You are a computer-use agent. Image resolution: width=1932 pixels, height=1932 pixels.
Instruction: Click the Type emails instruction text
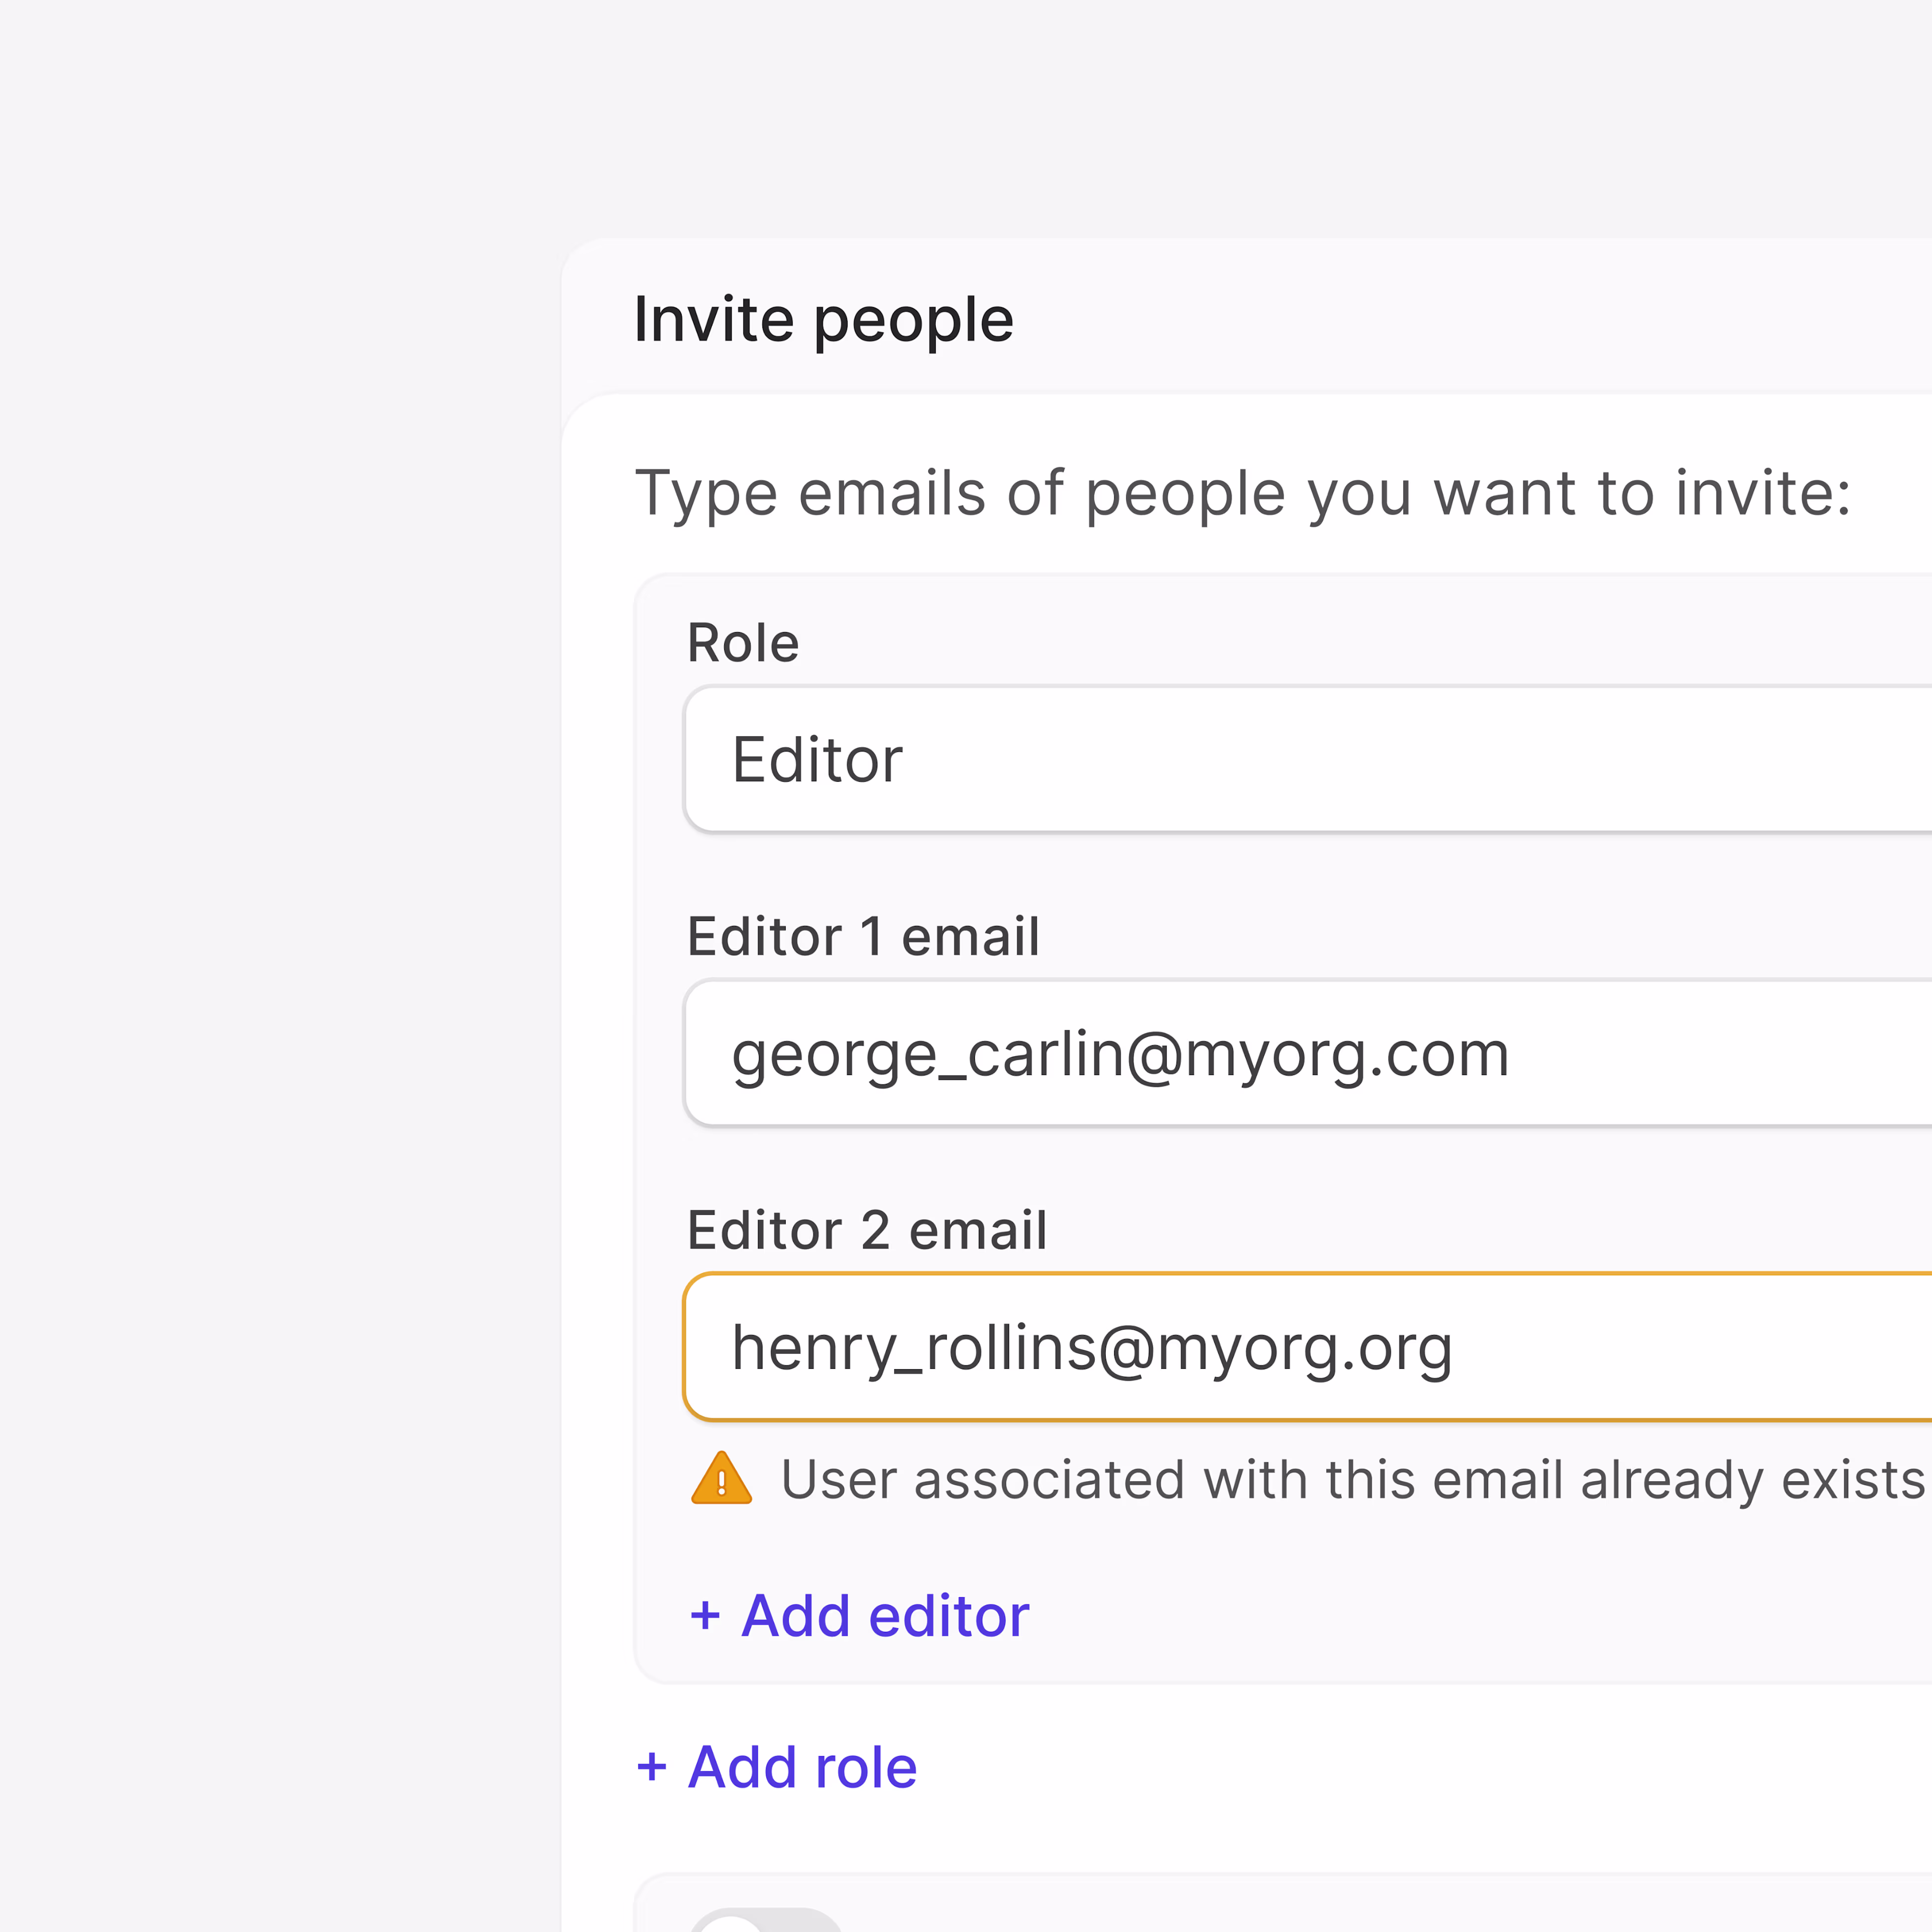pyautogui.click(x=1243, y=493)
